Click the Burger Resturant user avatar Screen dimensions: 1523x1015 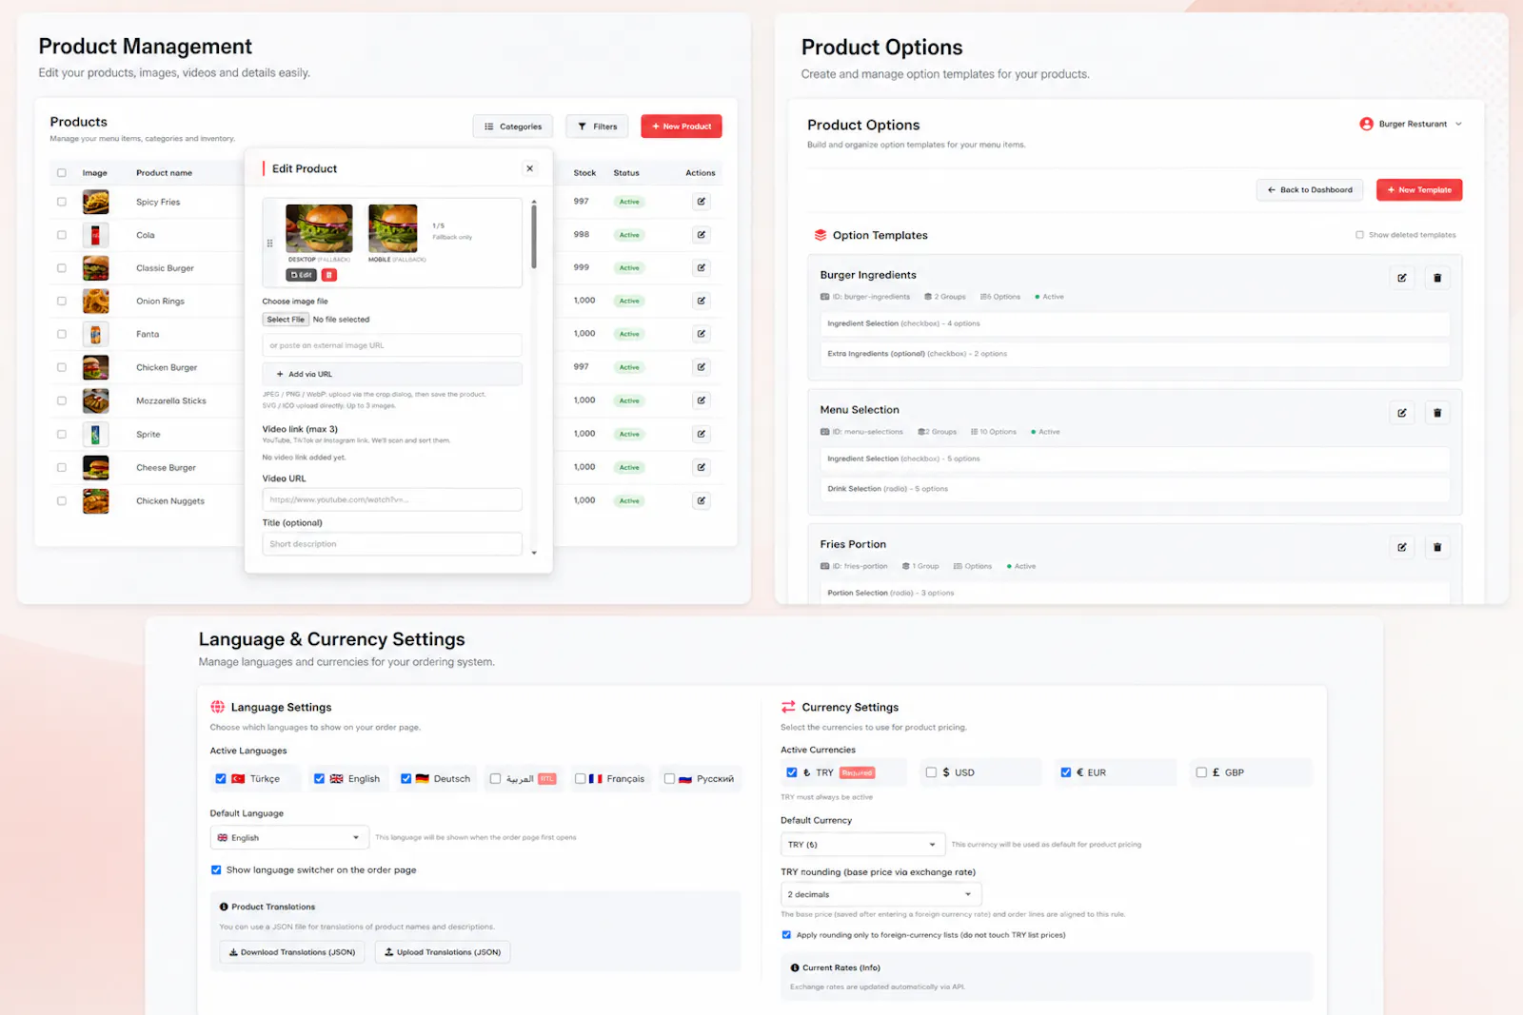pyautogui.click(x=1366, y=124)
